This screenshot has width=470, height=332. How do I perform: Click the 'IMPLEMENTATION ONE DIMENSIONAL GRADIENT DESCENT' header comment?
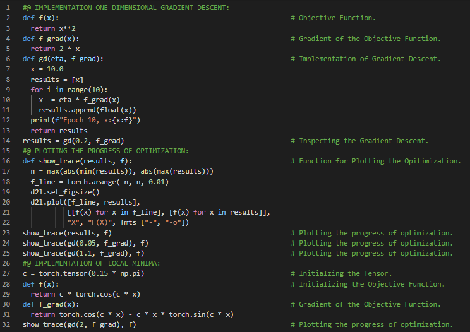pyautogui.click(x=126, y=8)
